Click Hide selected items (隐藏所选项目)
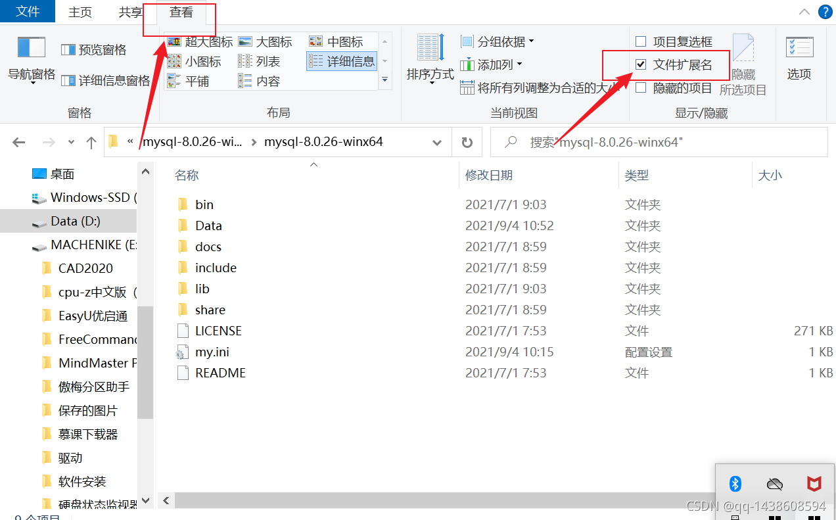 click(x=743, y=64)
